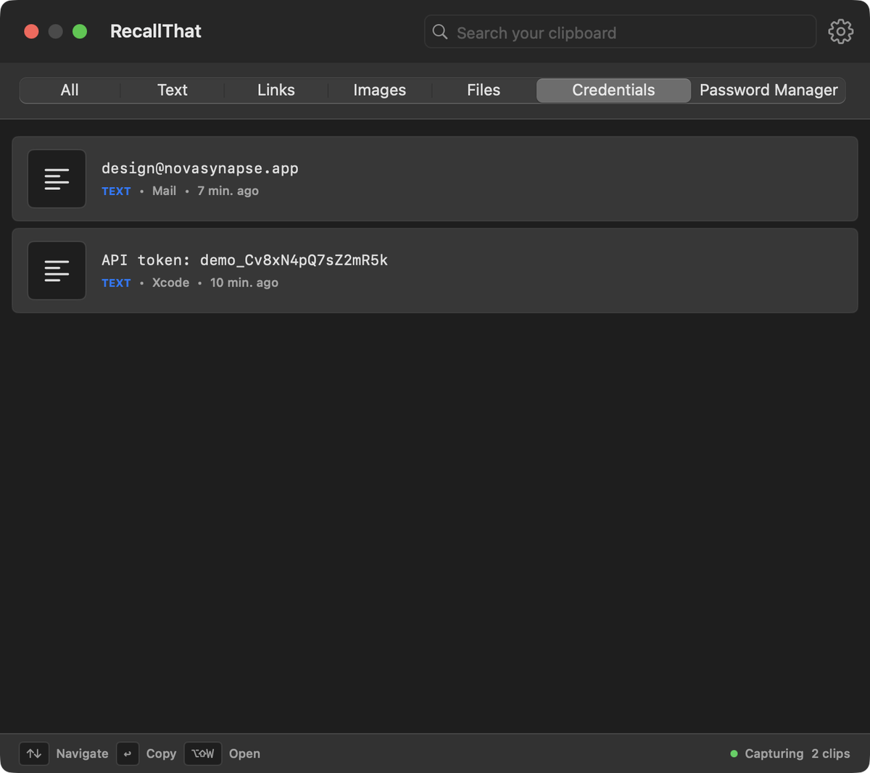Switch to the Password Manager tab

point(768,90)
